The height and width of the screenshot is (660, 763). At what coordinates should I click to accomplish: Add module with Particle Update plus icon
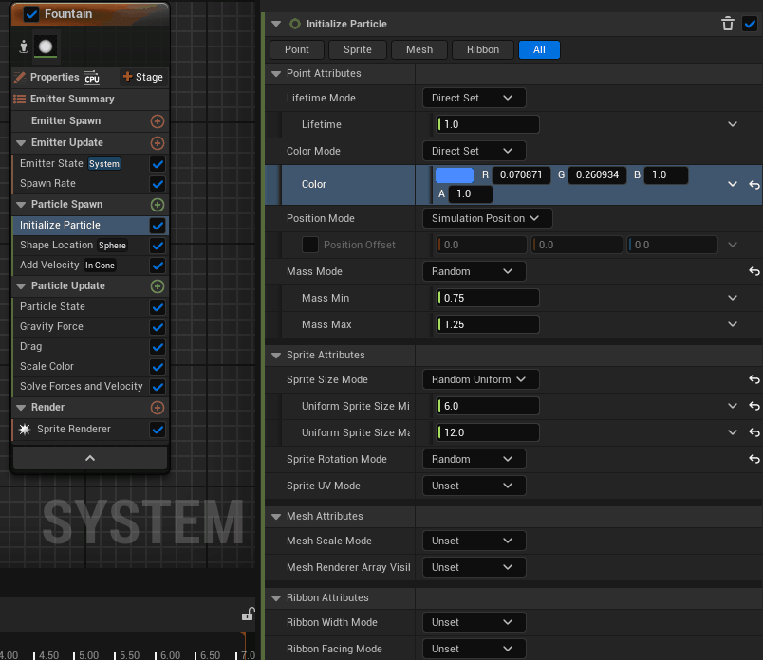(158, 286)
